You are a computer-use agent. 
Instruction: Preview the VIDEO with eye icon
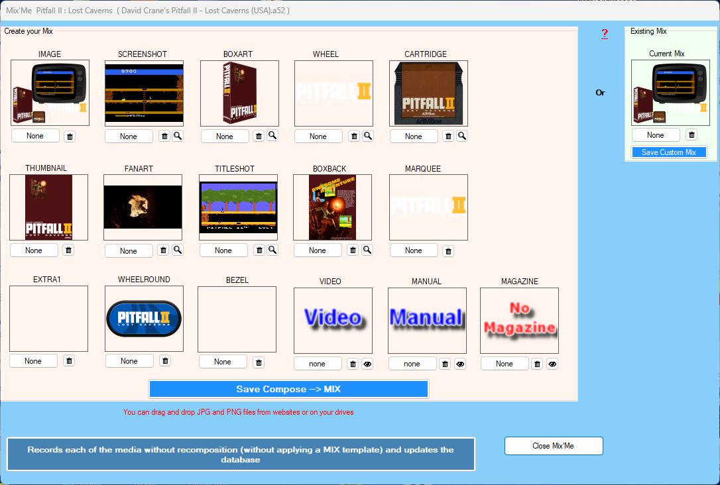[367, 364]
